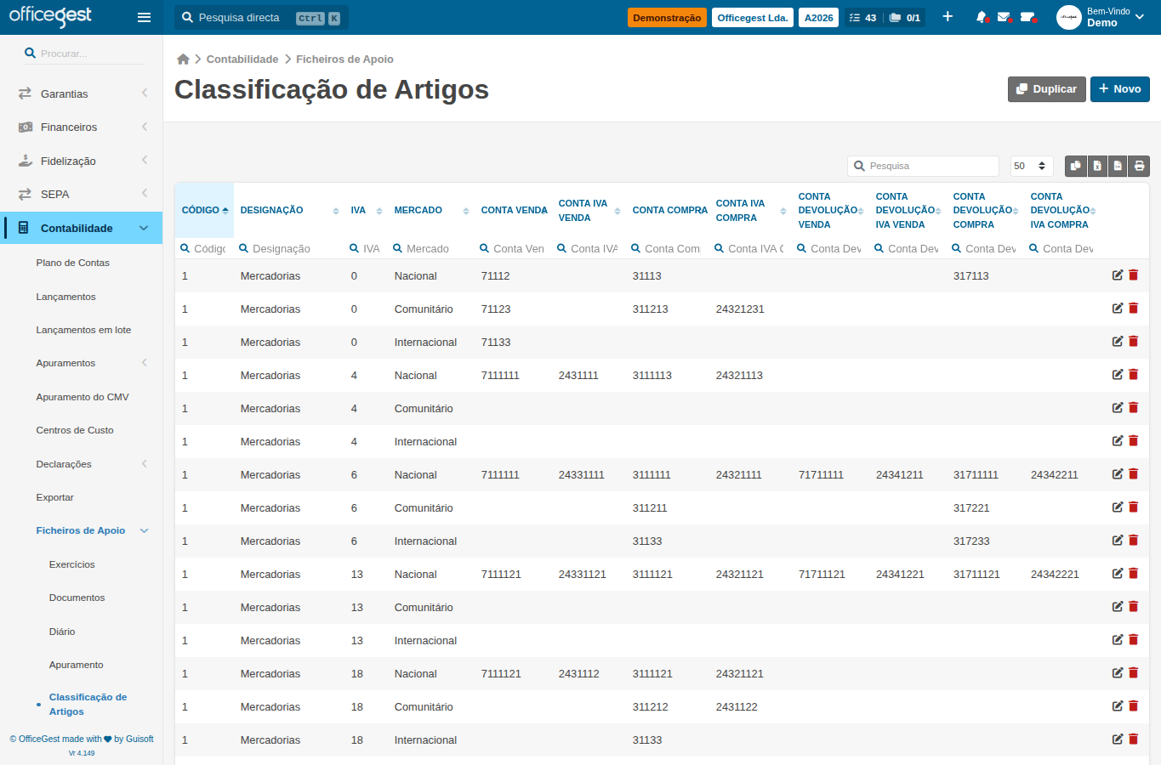The height and width of the screenshot is (765, 1161).
Task: Delete the Mercadorias IVA 0 Nacional row
Action: (x=1133, y=275)
